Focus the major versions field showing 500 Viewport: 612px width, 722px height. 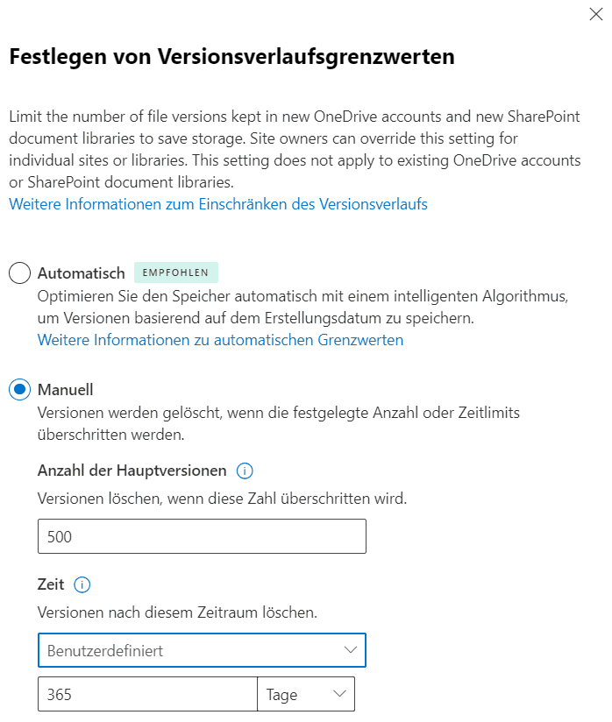click(202, 536)
